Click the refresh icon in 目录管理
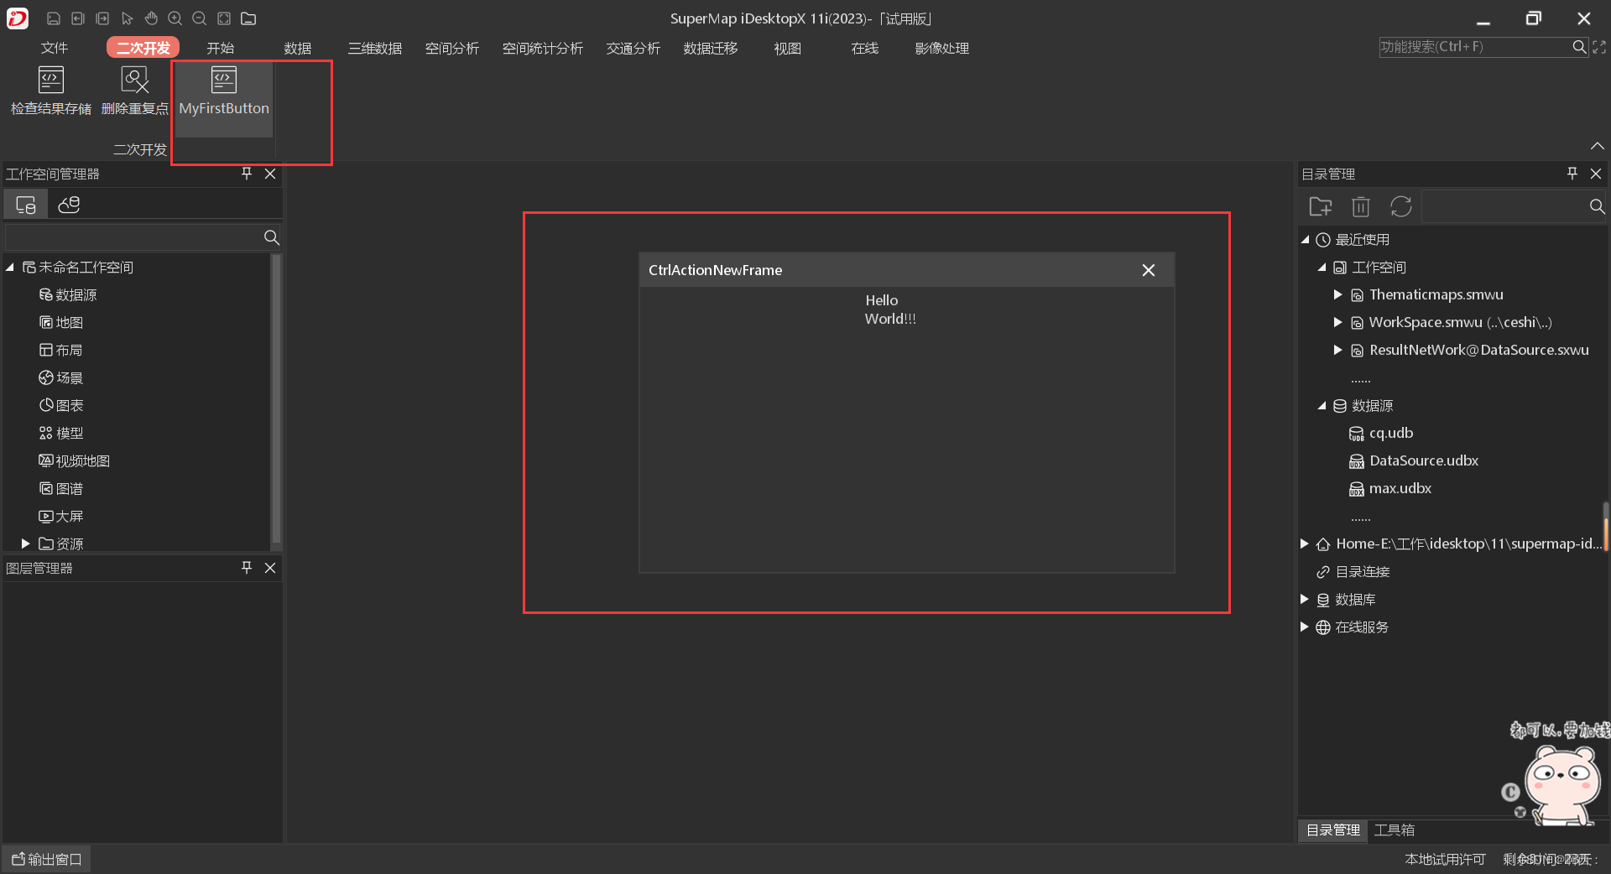This screenshot has height=874, width=1611. (x=1401, y=206)
